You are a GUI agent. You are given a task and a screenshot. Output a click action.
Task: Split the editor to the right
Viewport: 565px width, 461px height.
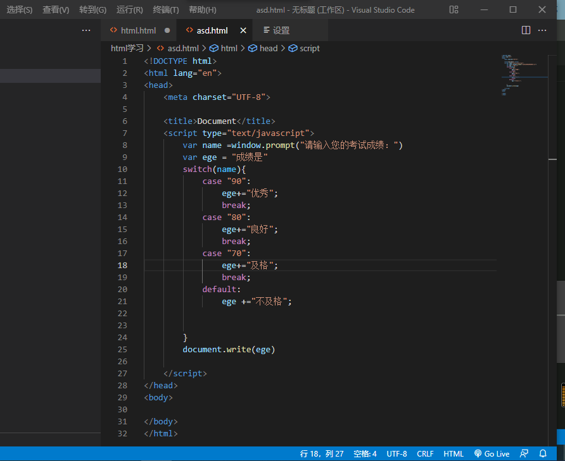(526, 30)
